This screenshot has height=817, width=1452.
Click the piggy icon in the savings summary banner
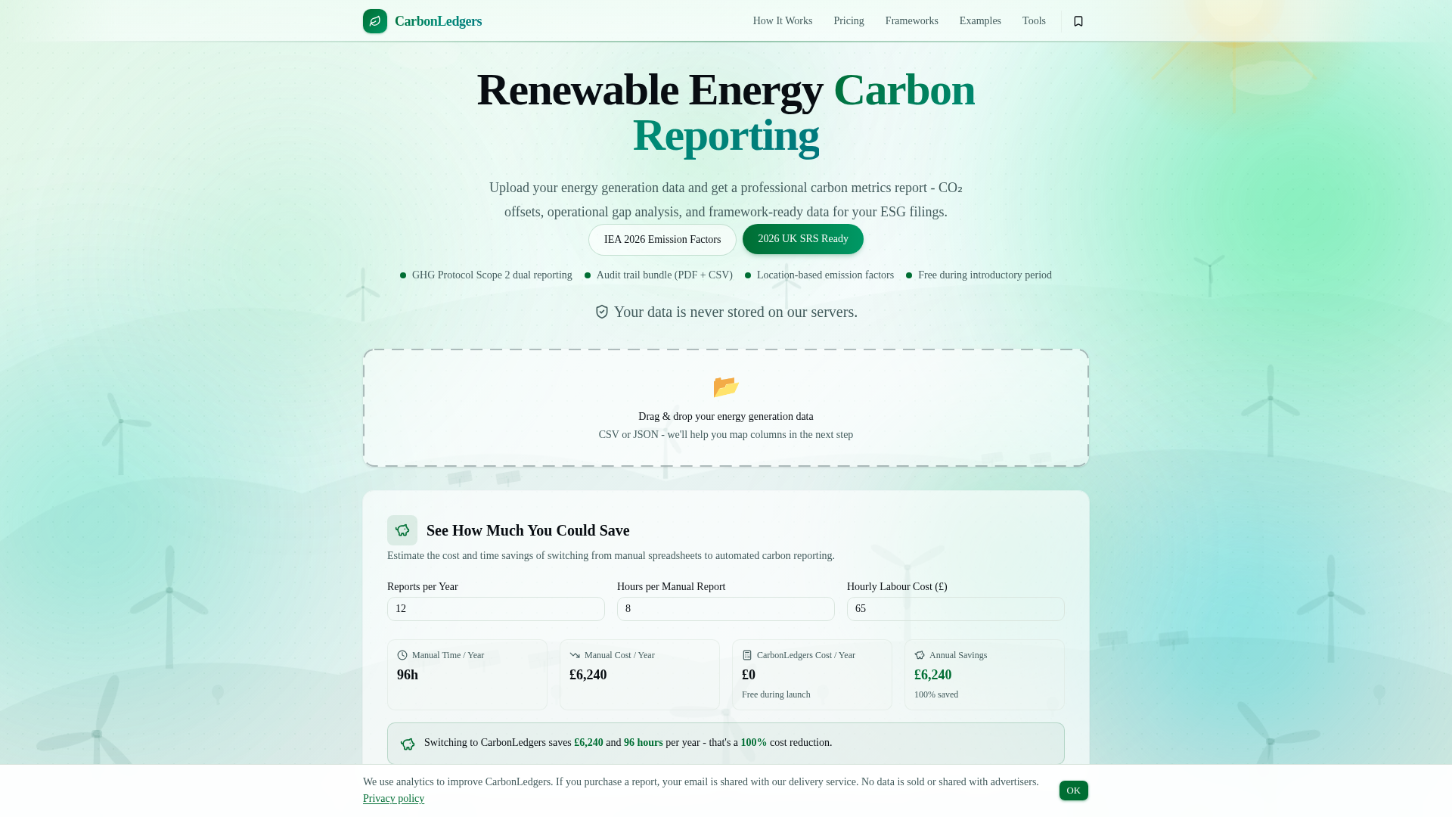point(408,744)
